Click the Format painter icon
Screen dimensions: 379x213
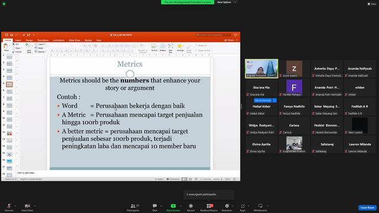(14, 51)
